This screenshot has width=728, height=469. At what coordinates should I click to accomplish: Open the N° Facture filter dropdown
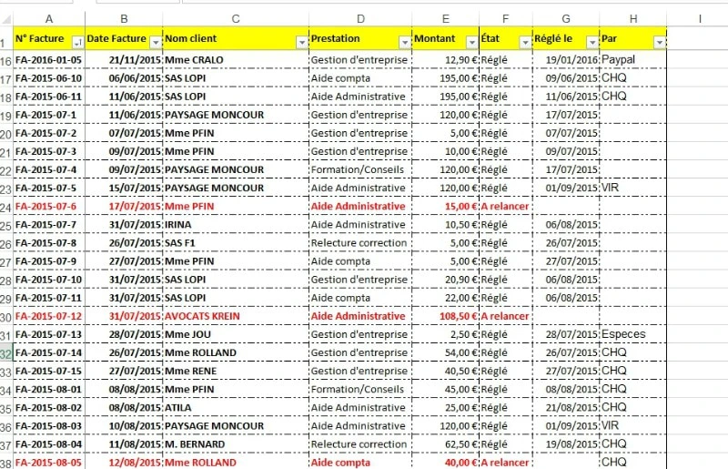click(78, 43)
